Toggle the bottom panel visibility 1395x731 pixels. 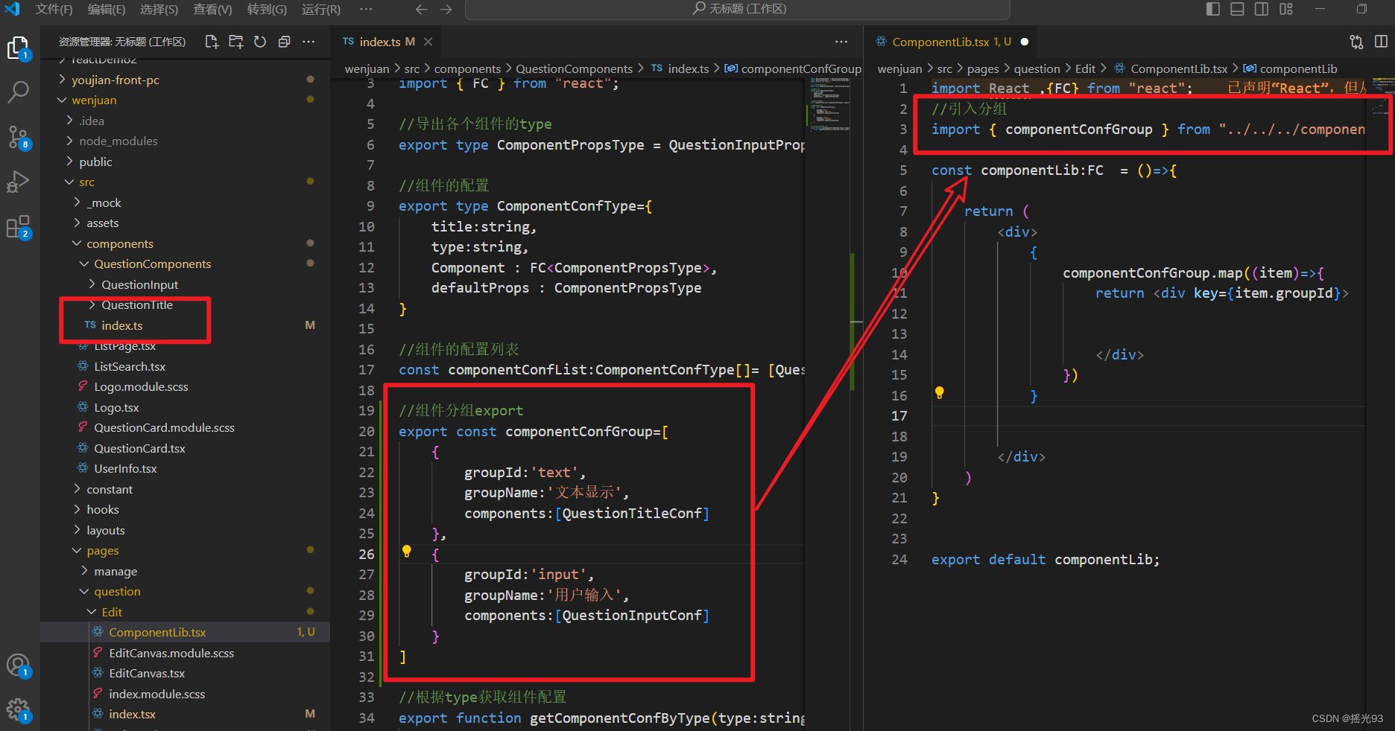pos(1237,9)
